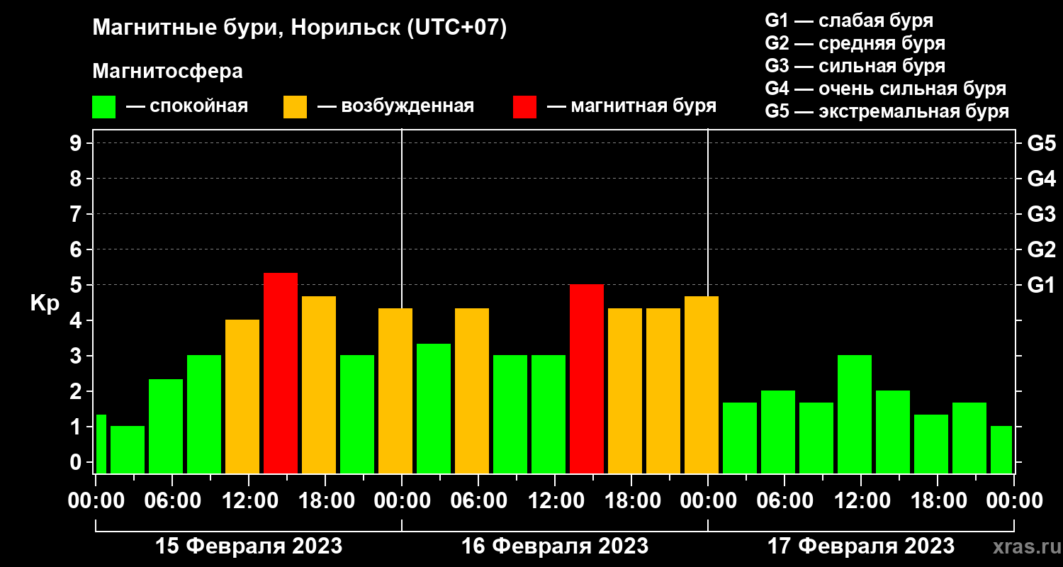Image resolution: width=1063 pixels, height=567 pixels.
Task: Click the '— спокойная' legend label
Action: coord(187,106)
